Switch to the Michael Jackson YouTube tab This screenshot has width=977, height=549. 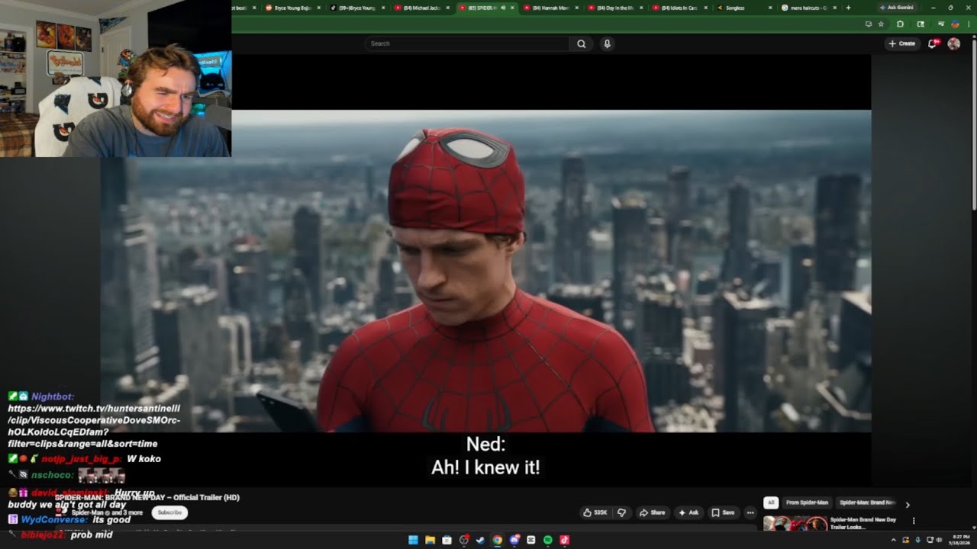click(x=422, y=8)
